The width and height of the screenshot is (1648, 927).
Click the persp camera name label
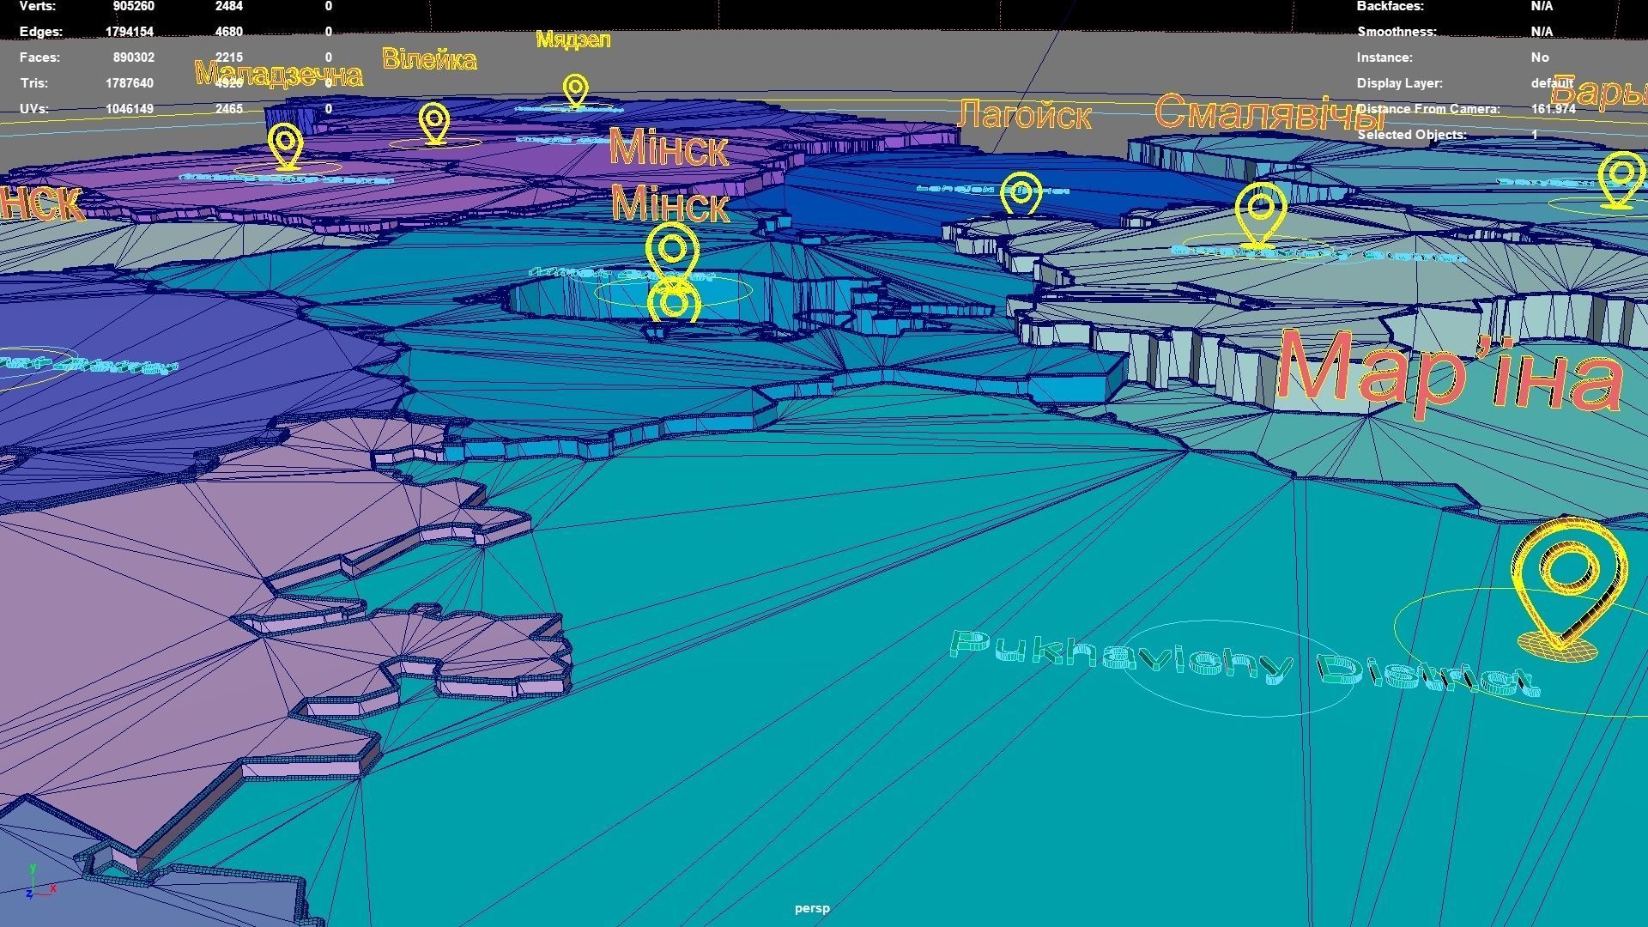click(x=812, y=908)
